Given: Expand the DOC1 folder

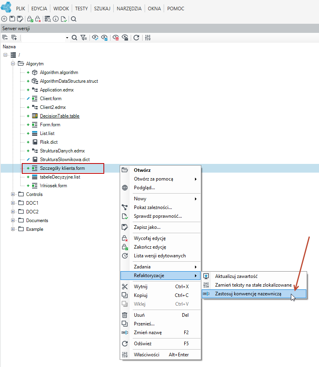Looking at the screenshot, I should tap(13, 203).
